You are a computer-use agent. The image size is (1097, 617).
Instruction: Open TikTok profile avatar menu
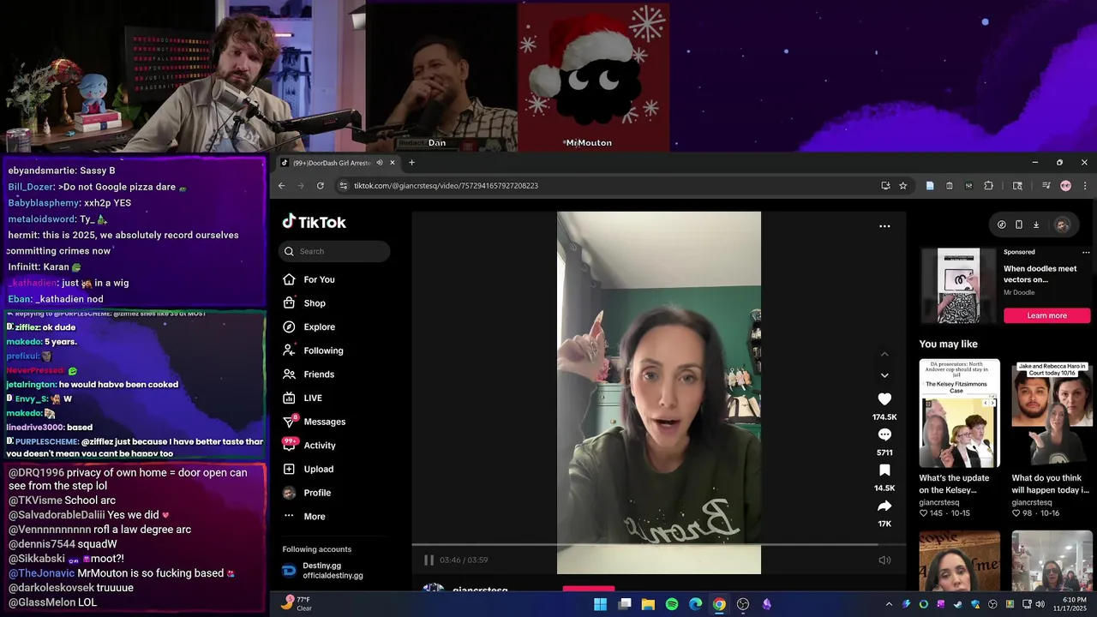point(1062,225)
